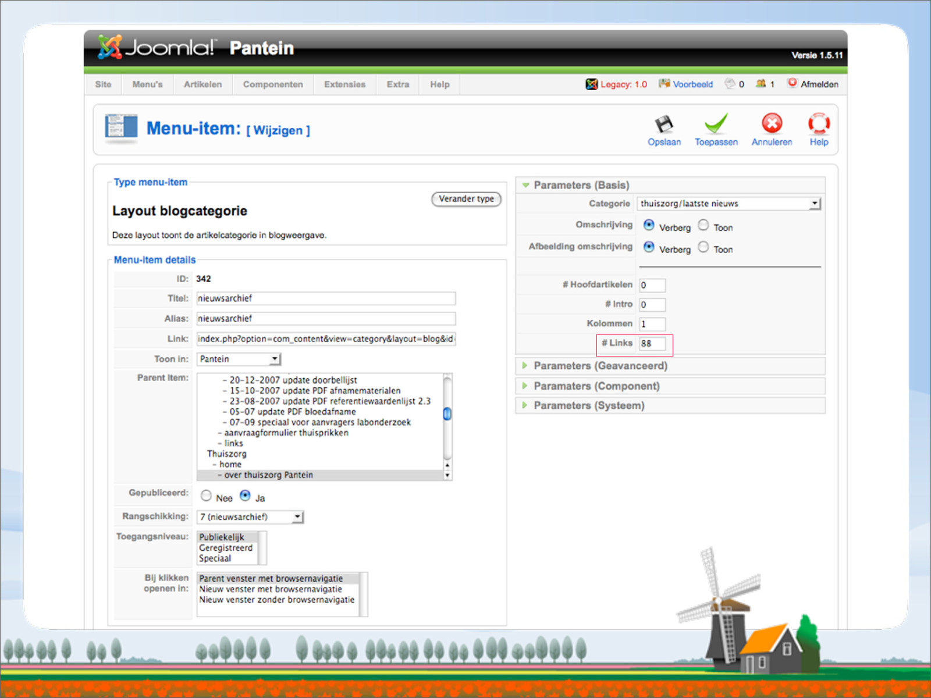Expand the Parameters (Geavanceerd) panel
This screenshot has width=931, height=698.
pyautogui.click(x=670, y=366)
